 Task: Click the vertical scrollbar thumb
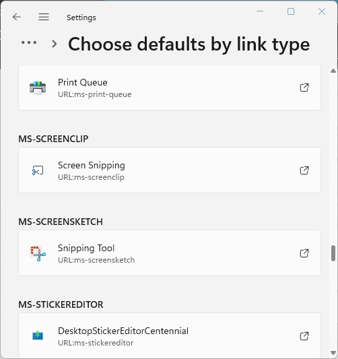333,253
